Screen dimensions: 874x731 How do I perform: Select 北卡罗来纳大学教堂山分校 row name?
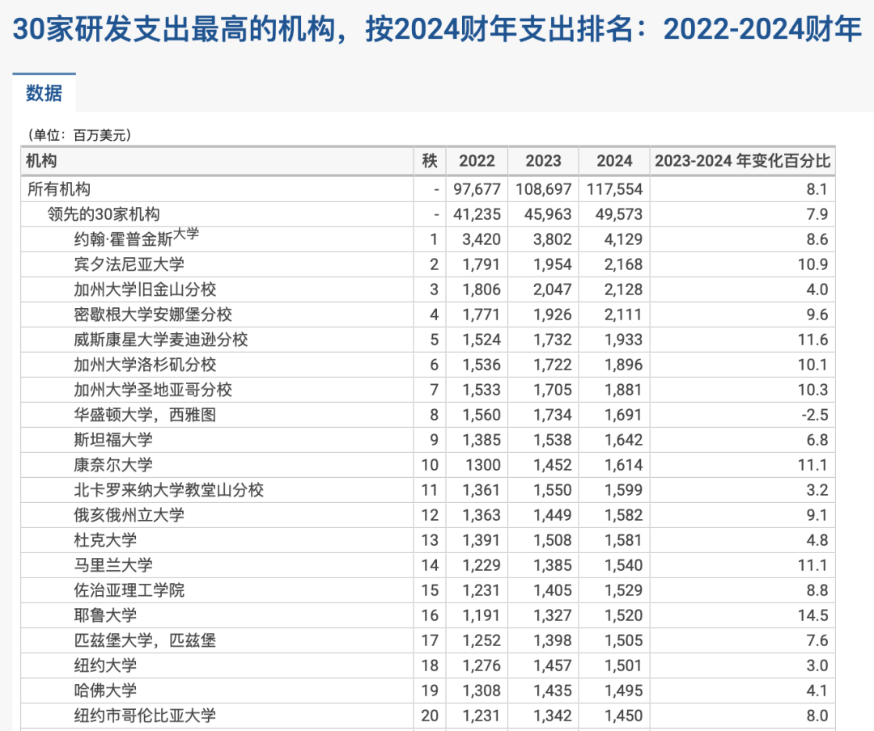pos(169,490)
